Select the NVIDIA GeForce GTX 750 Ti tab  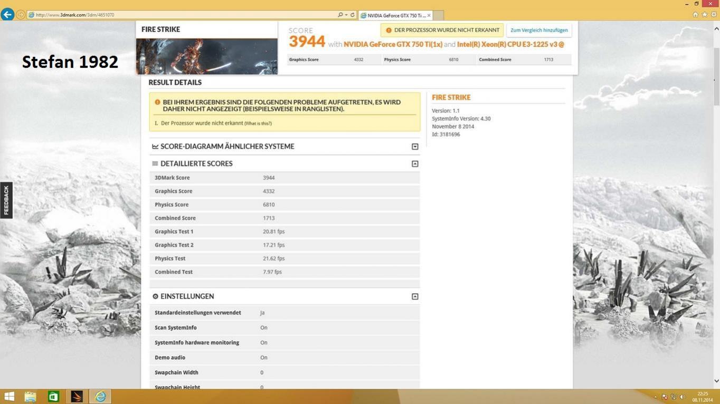[395, 15]
